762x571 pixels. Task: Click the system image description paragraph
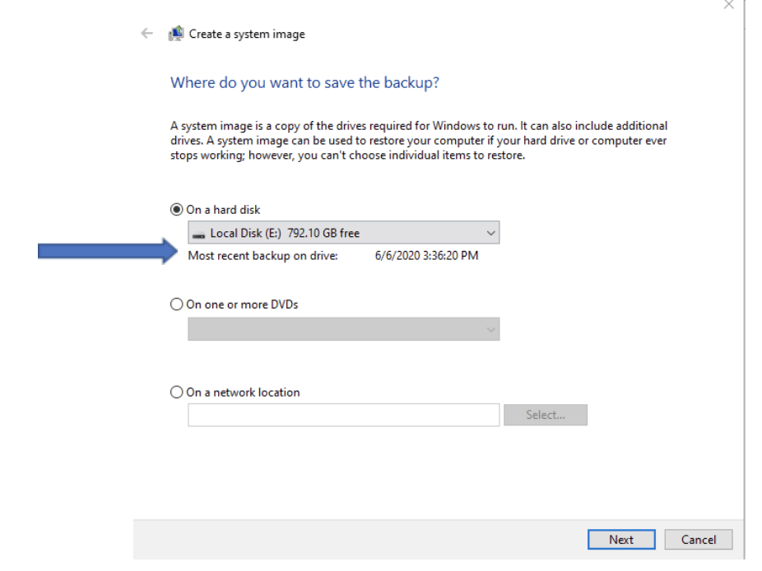[x=418, y=141]
